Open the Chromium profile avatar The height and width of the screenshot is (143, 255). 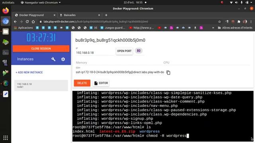[x=245, y=21]
